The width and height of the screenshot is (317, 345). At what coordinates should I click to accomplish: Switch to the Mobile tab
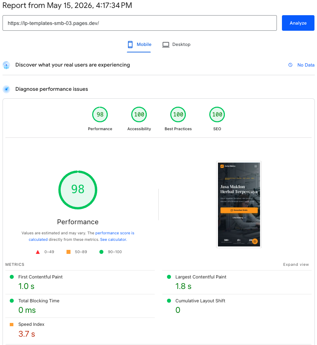click(x=139, y=44)
